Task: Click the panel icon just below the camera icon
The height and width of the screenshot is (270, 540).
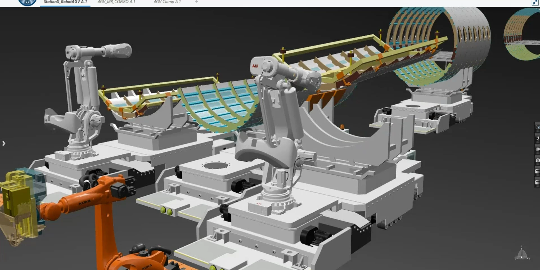Action: pos(537,171)
